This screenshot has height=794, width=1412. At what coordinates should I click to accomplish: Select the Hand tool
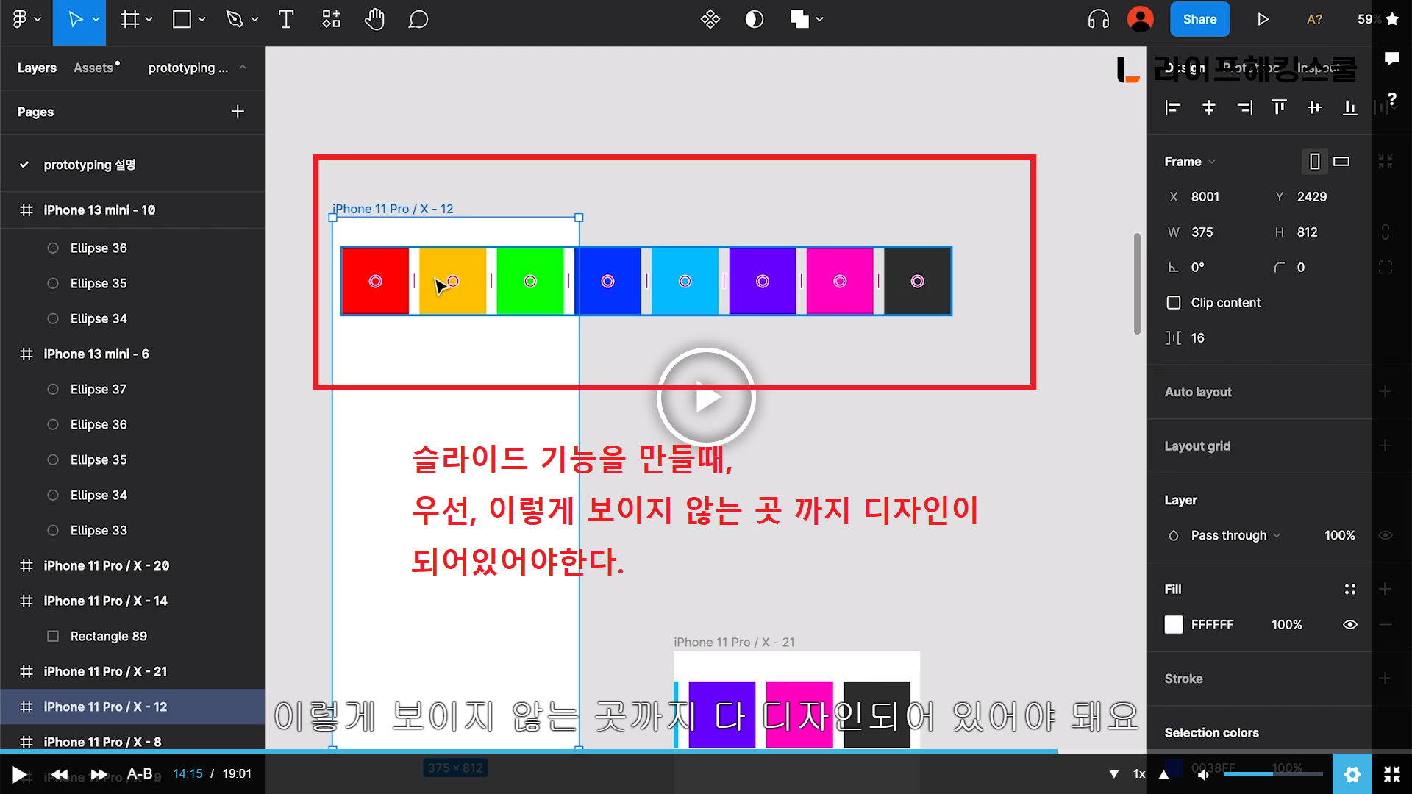pyautogui.click(x=374, y=20)
